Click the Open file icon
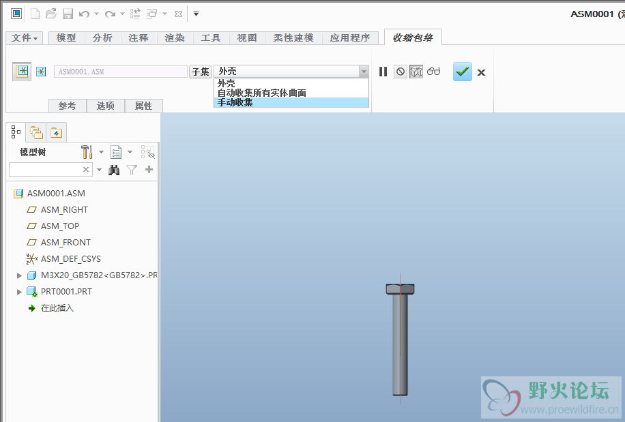The height and width of the screenshot is (422, 625). tap(51, 14)
